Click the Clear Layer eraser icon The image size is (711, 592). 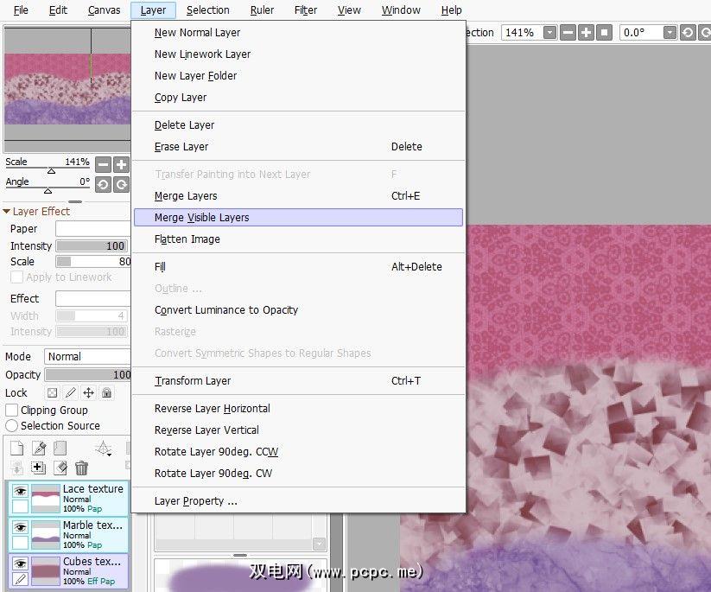tap(60, 468)
